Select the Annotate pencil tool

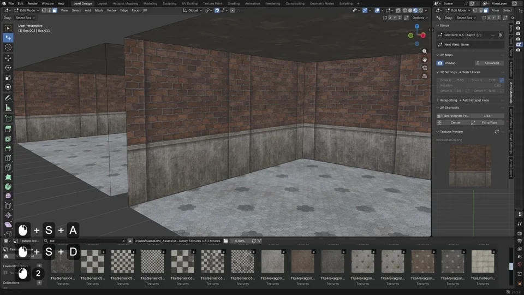click(8, 98)
